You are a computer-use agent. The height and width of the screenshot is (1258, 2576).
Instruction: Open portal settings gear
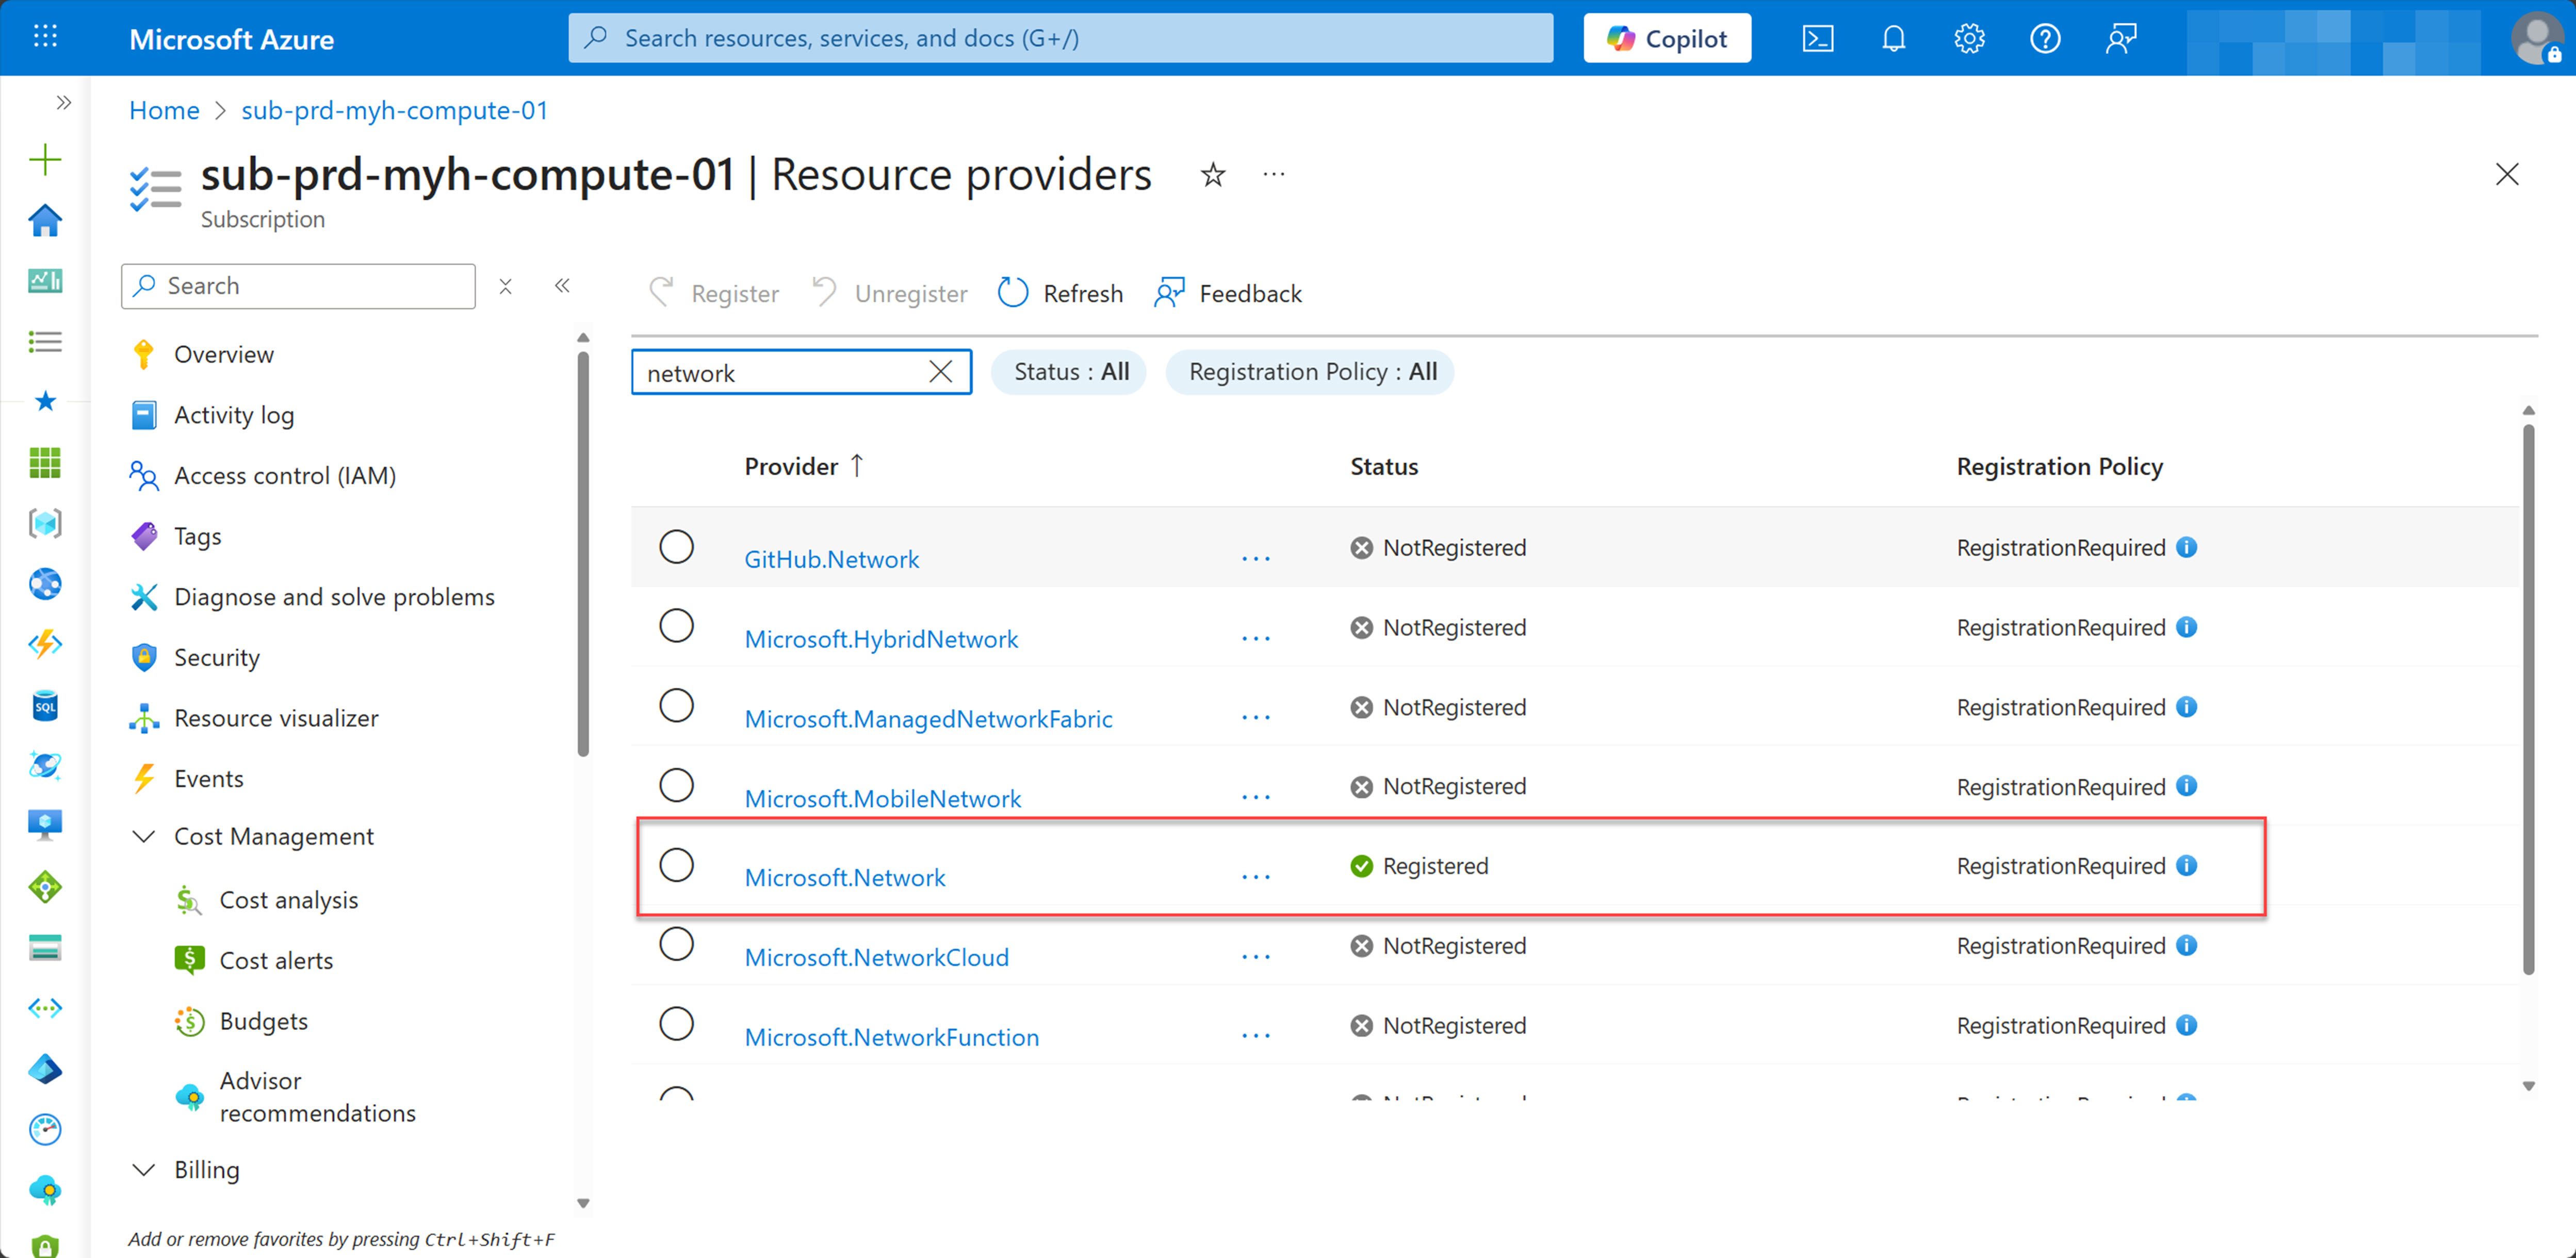tap(1968, 38)
